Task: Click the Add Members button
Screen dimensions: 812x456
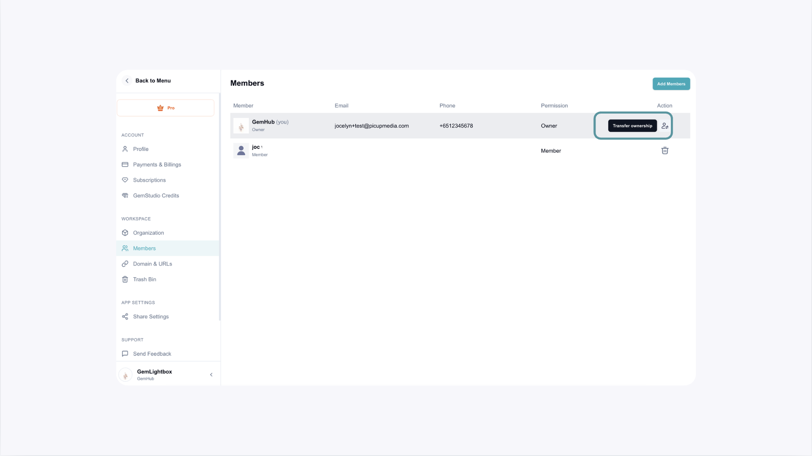Action: click(x=671, y=84)
